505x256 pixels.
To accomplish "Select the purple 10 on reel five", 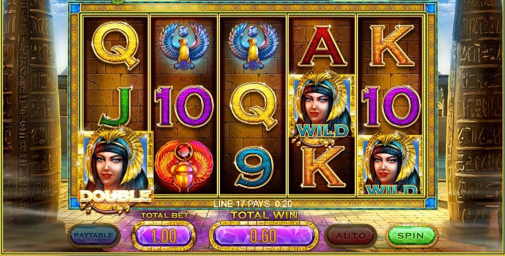I will 391,106.
